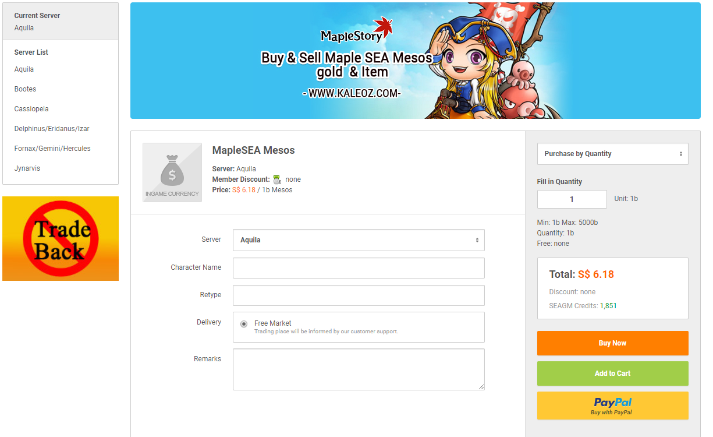The width and height of the screenshot is (713, 437).
Task: Select Delphinus/Eridanus/Izar server
Action: click(x=52, y=129)
